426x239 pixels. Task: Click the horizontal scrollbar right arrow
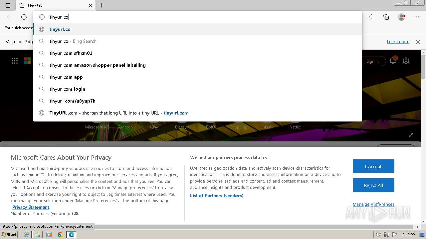[x=418, y=227]
